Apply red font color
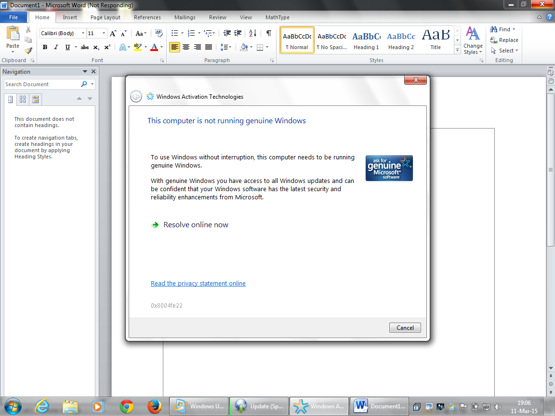The image size is (555, 416). tap(154, 47)
